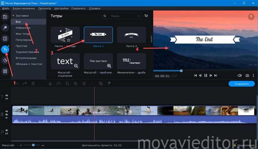Open the transitions tab icon
Screen dimensions: 258x149
5,39
